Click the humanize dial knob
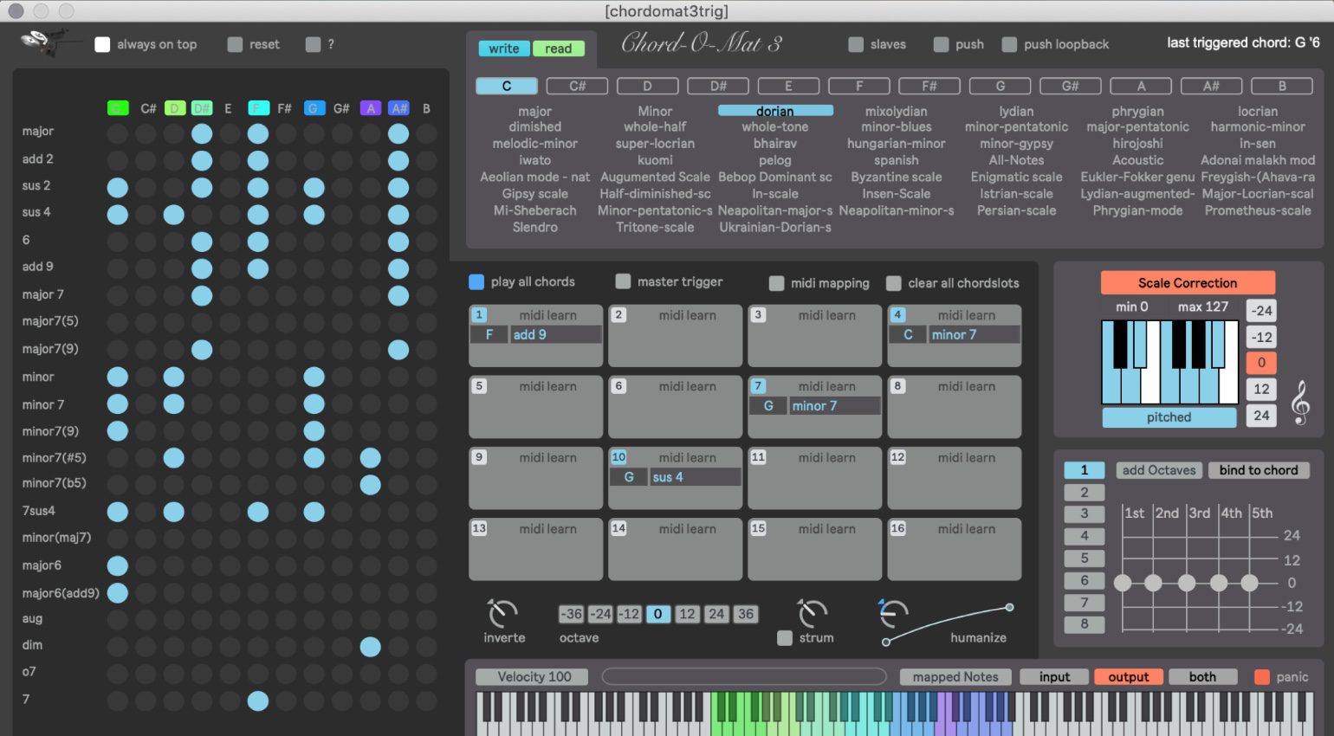The image size is (1334, 736). [893, 613]
